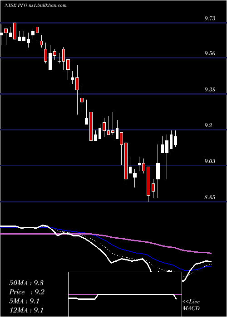Click the 8.85 price axis label
227x317 pixels.
click(x=210, y=197)
